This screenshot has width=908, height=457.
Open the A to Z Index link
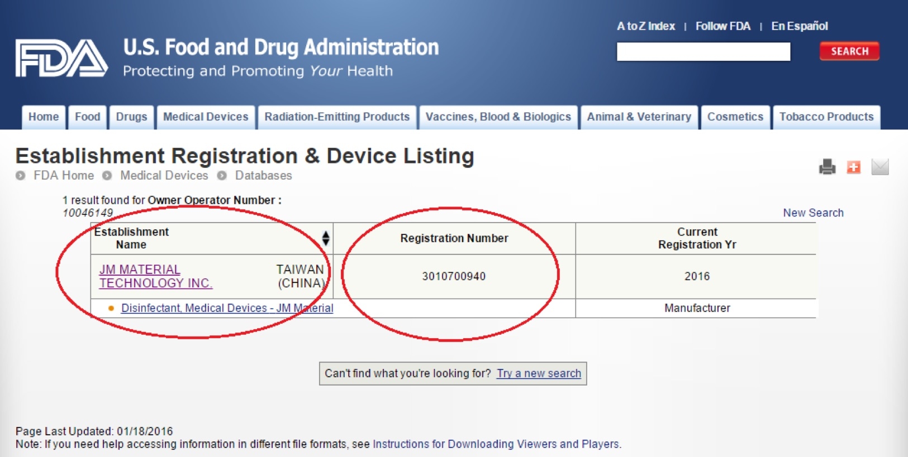pos(645,26)
